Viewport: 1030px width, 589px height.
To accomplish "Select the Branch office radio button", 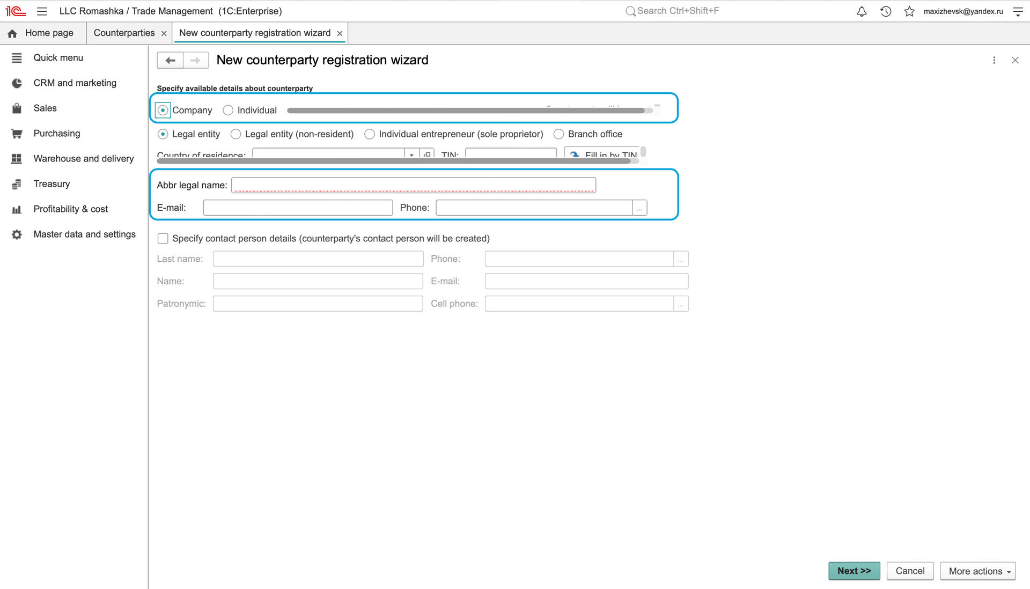I will (x=559, y=134).
